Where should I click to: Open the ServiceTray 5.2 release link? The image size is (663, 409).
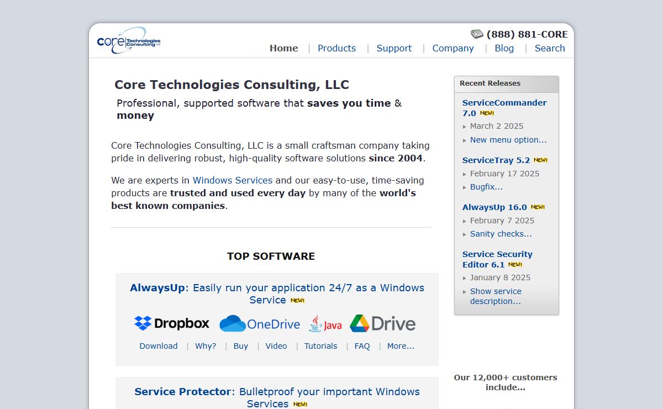(x=496, y=160)
